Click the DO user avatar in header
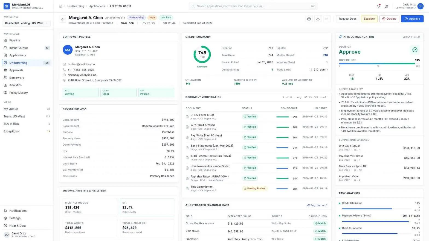The height and width of the screenshot is (241, 429). click(420, 6)
